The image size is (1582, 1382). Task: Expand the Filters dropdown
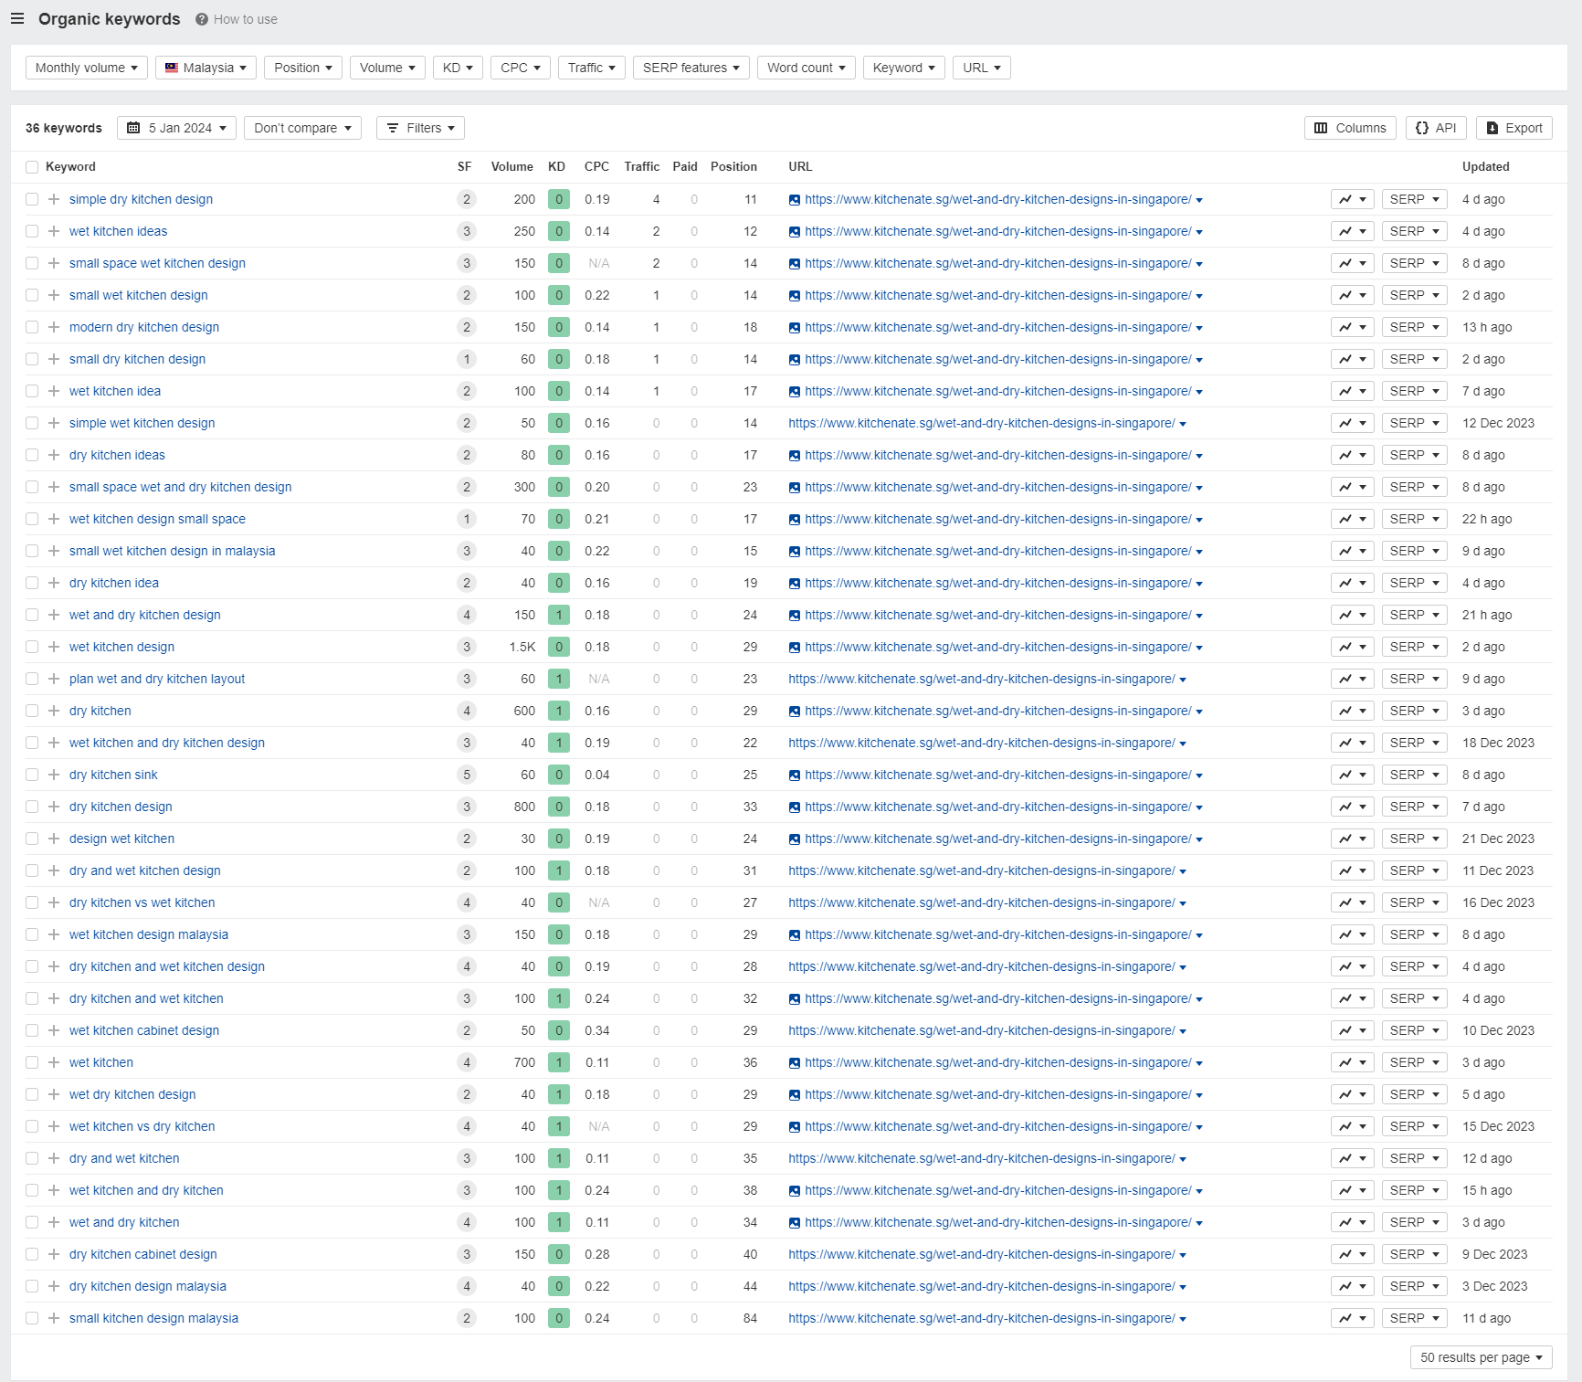pos(420,128)
